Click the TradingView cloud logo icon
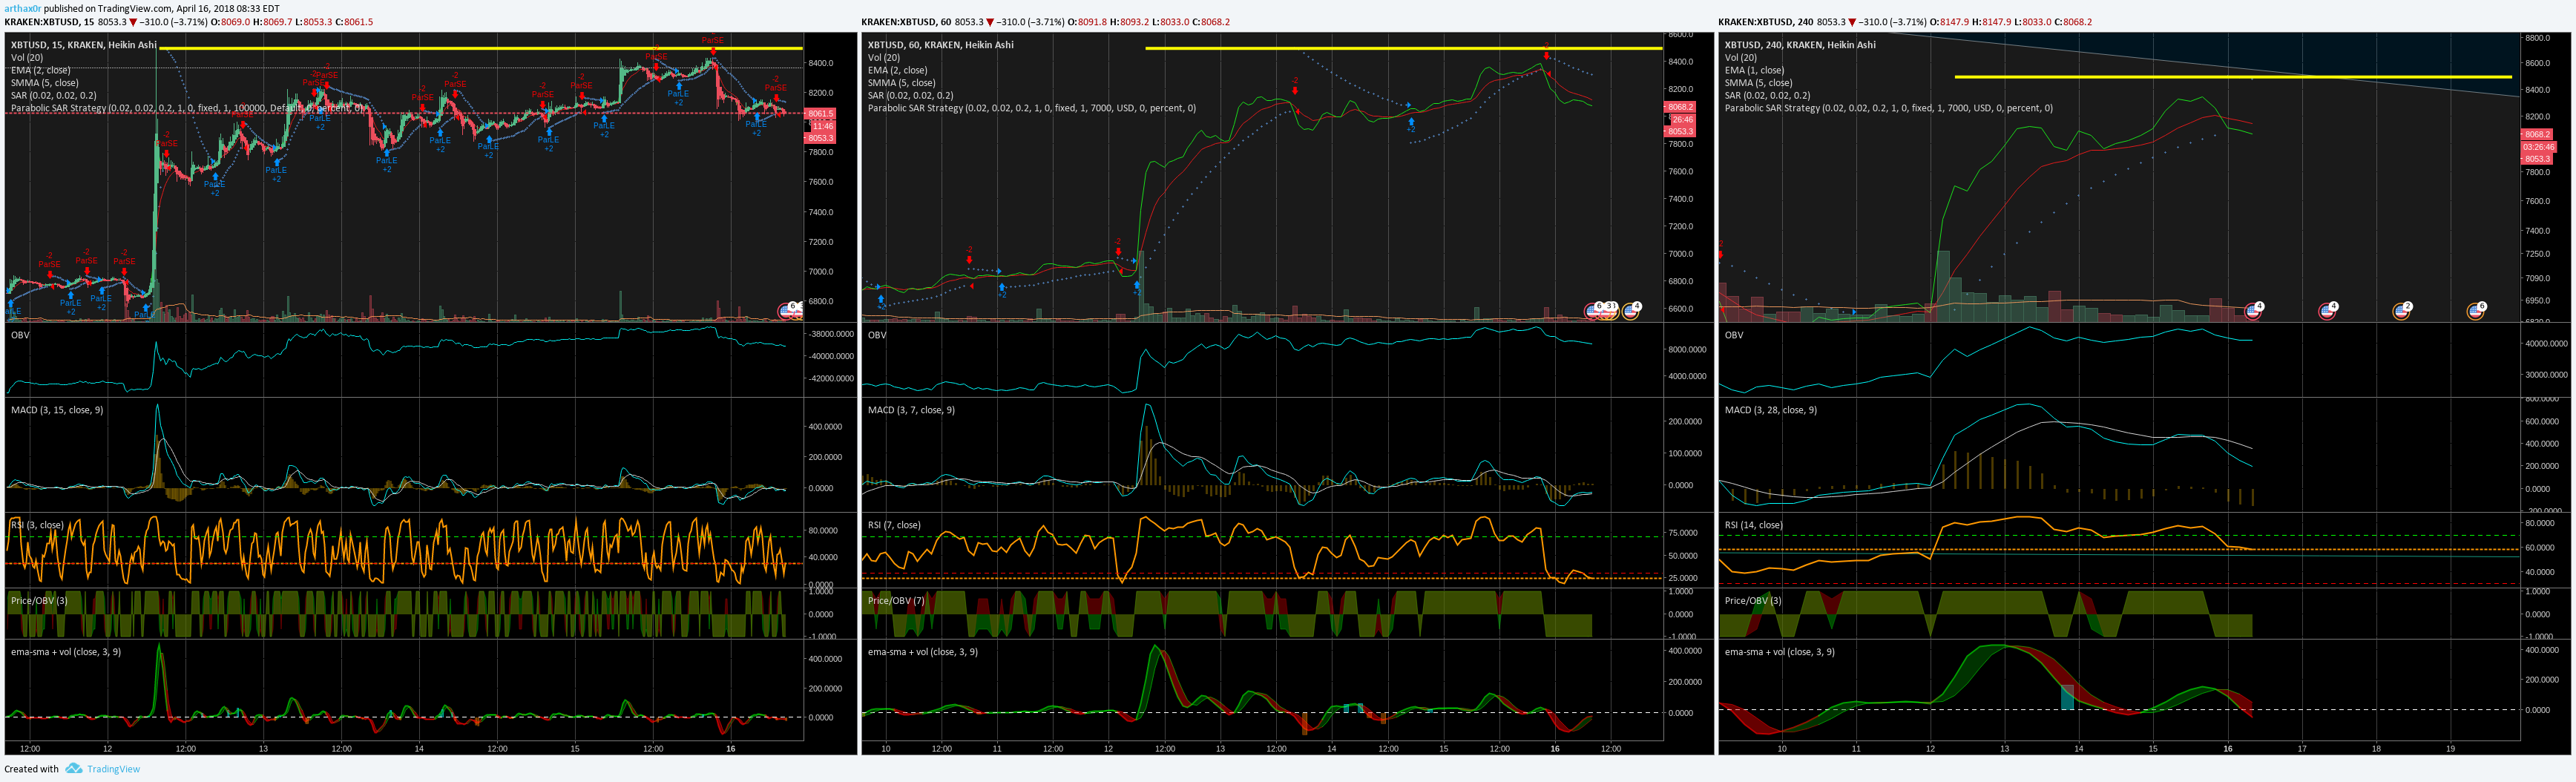Viewport: 2576px width, 782px height. 74,769
